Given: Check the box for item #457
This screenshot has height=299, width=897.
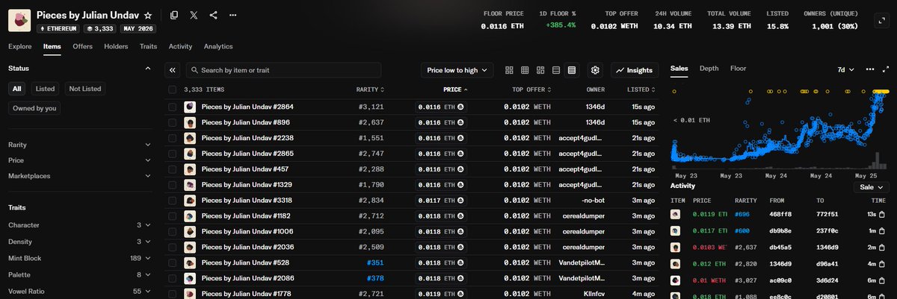Looking at the screenshot, I should [x=173, y=169].
